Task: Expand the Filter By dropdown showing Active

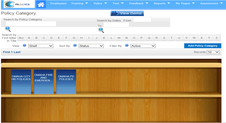Action: (x=143, y=46)
